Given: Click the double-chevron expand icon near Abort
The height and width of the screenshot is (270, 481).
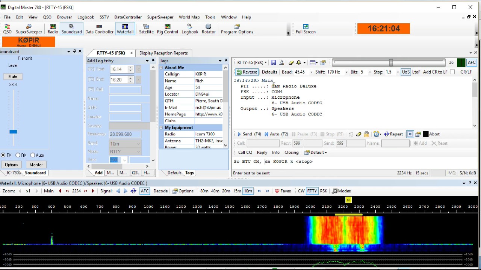Looking at the screenshot, I should point(410,134).
